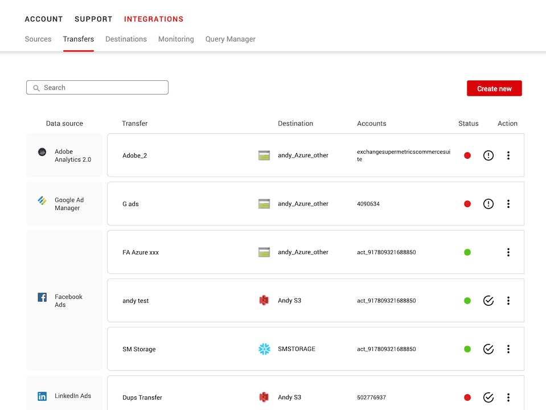Click the SMSTORAGE destination name
546x410 pixels.
[296, 349]
